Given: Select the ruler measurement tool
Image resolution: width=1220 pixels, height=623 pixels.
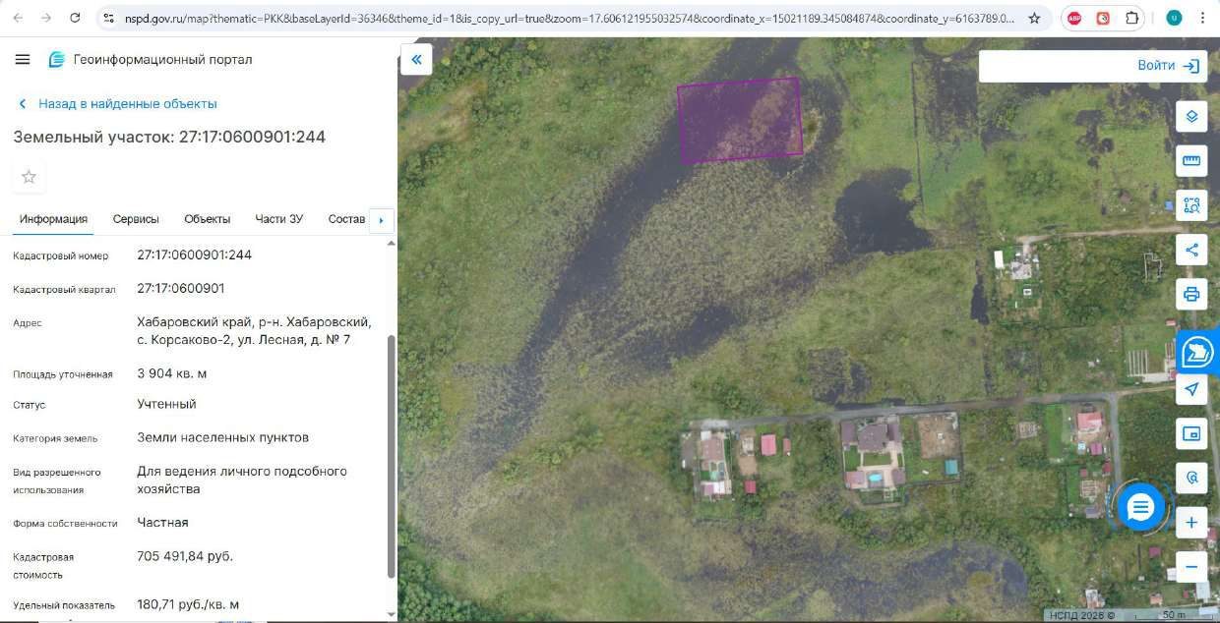Looking at the screenshot, I should 1191,161.
